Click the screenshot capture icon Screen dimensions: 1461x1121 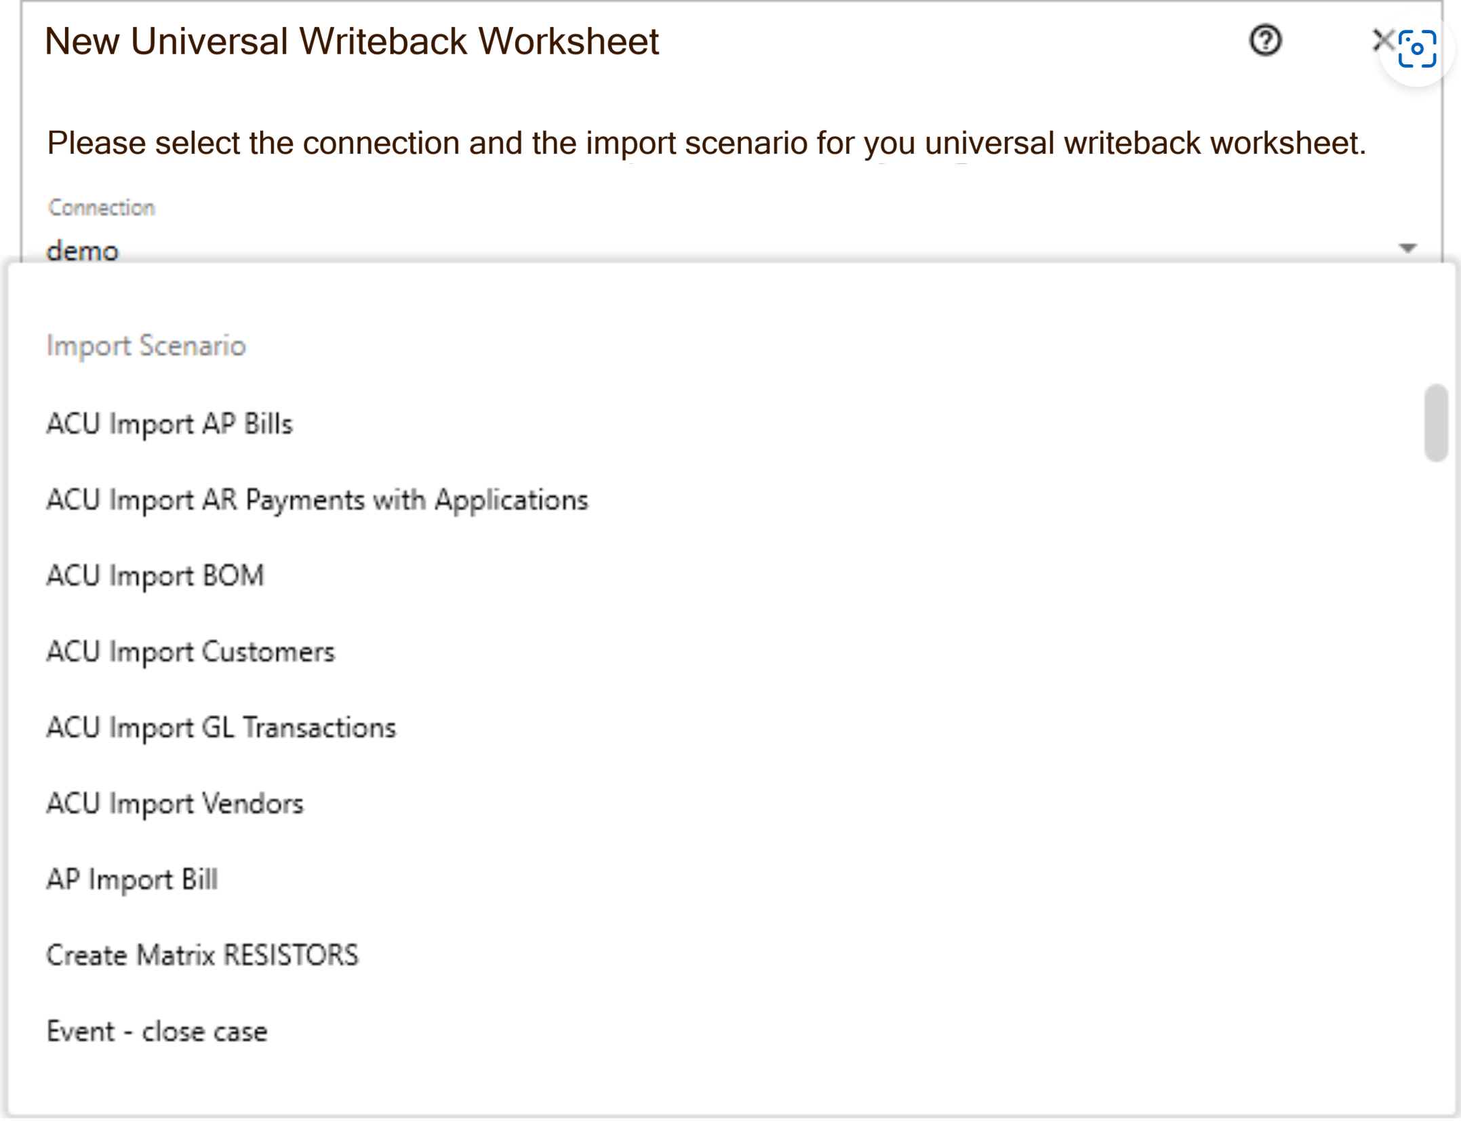[1417, 48]
